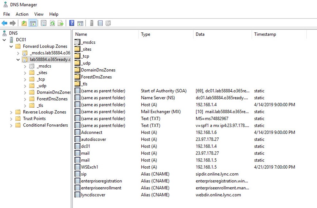Open the Help menu
This screenshot has width=317, height=208.
pos(54,14)
